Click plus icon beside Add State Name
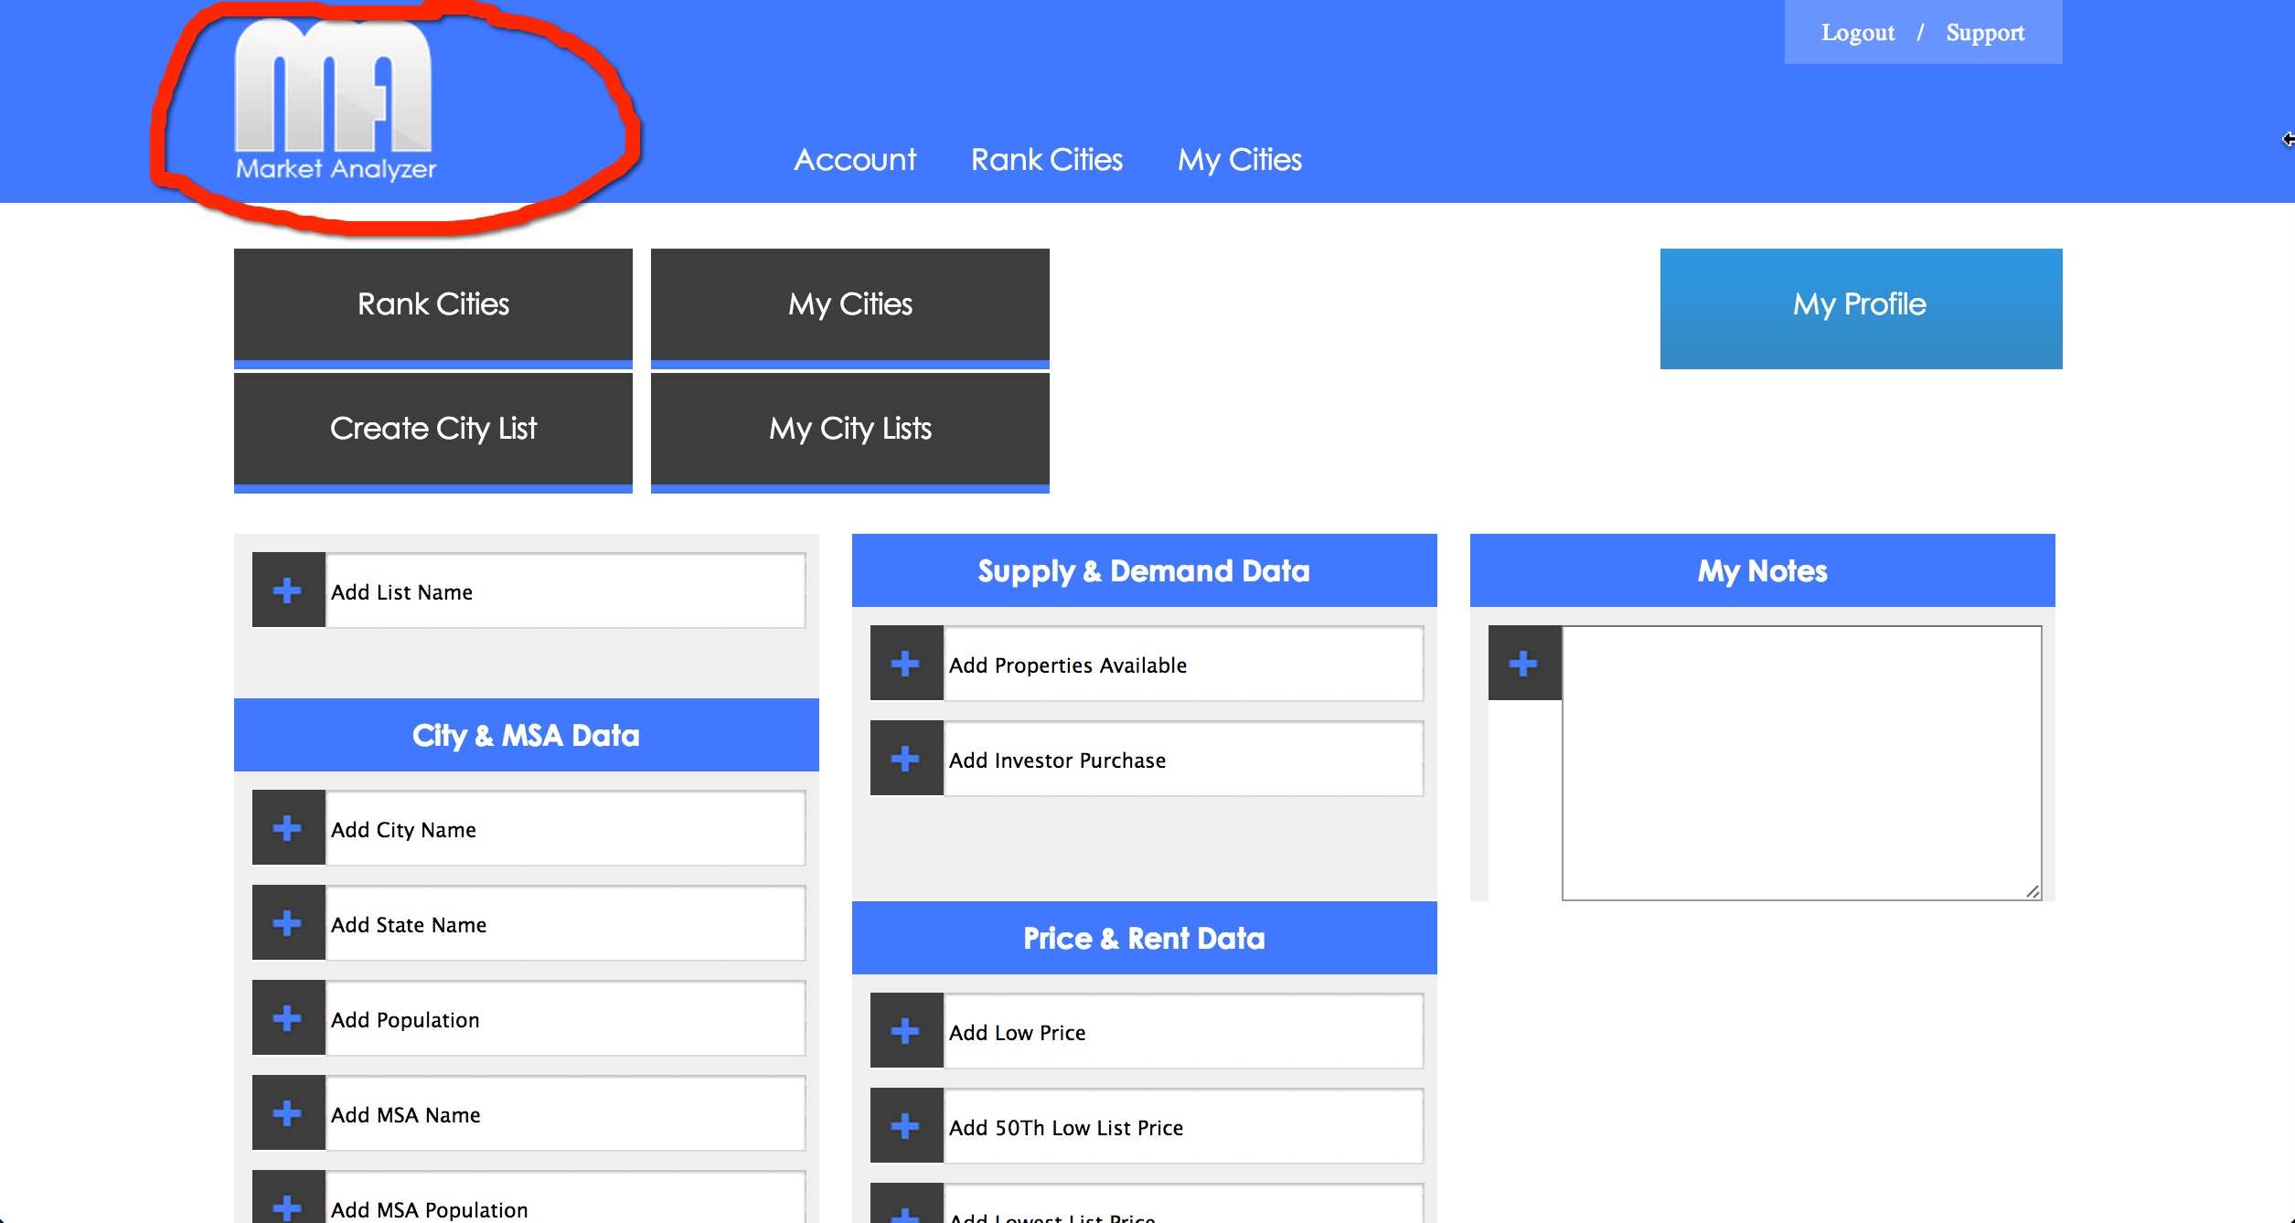Image resolution: width=2295 pixels, height=1223 pixels. 288,923
